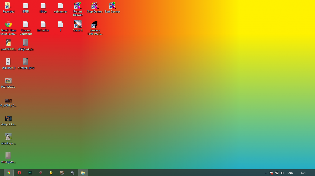Select the BPSB document on the desktop
315x176 pixels.
point(26,6)
